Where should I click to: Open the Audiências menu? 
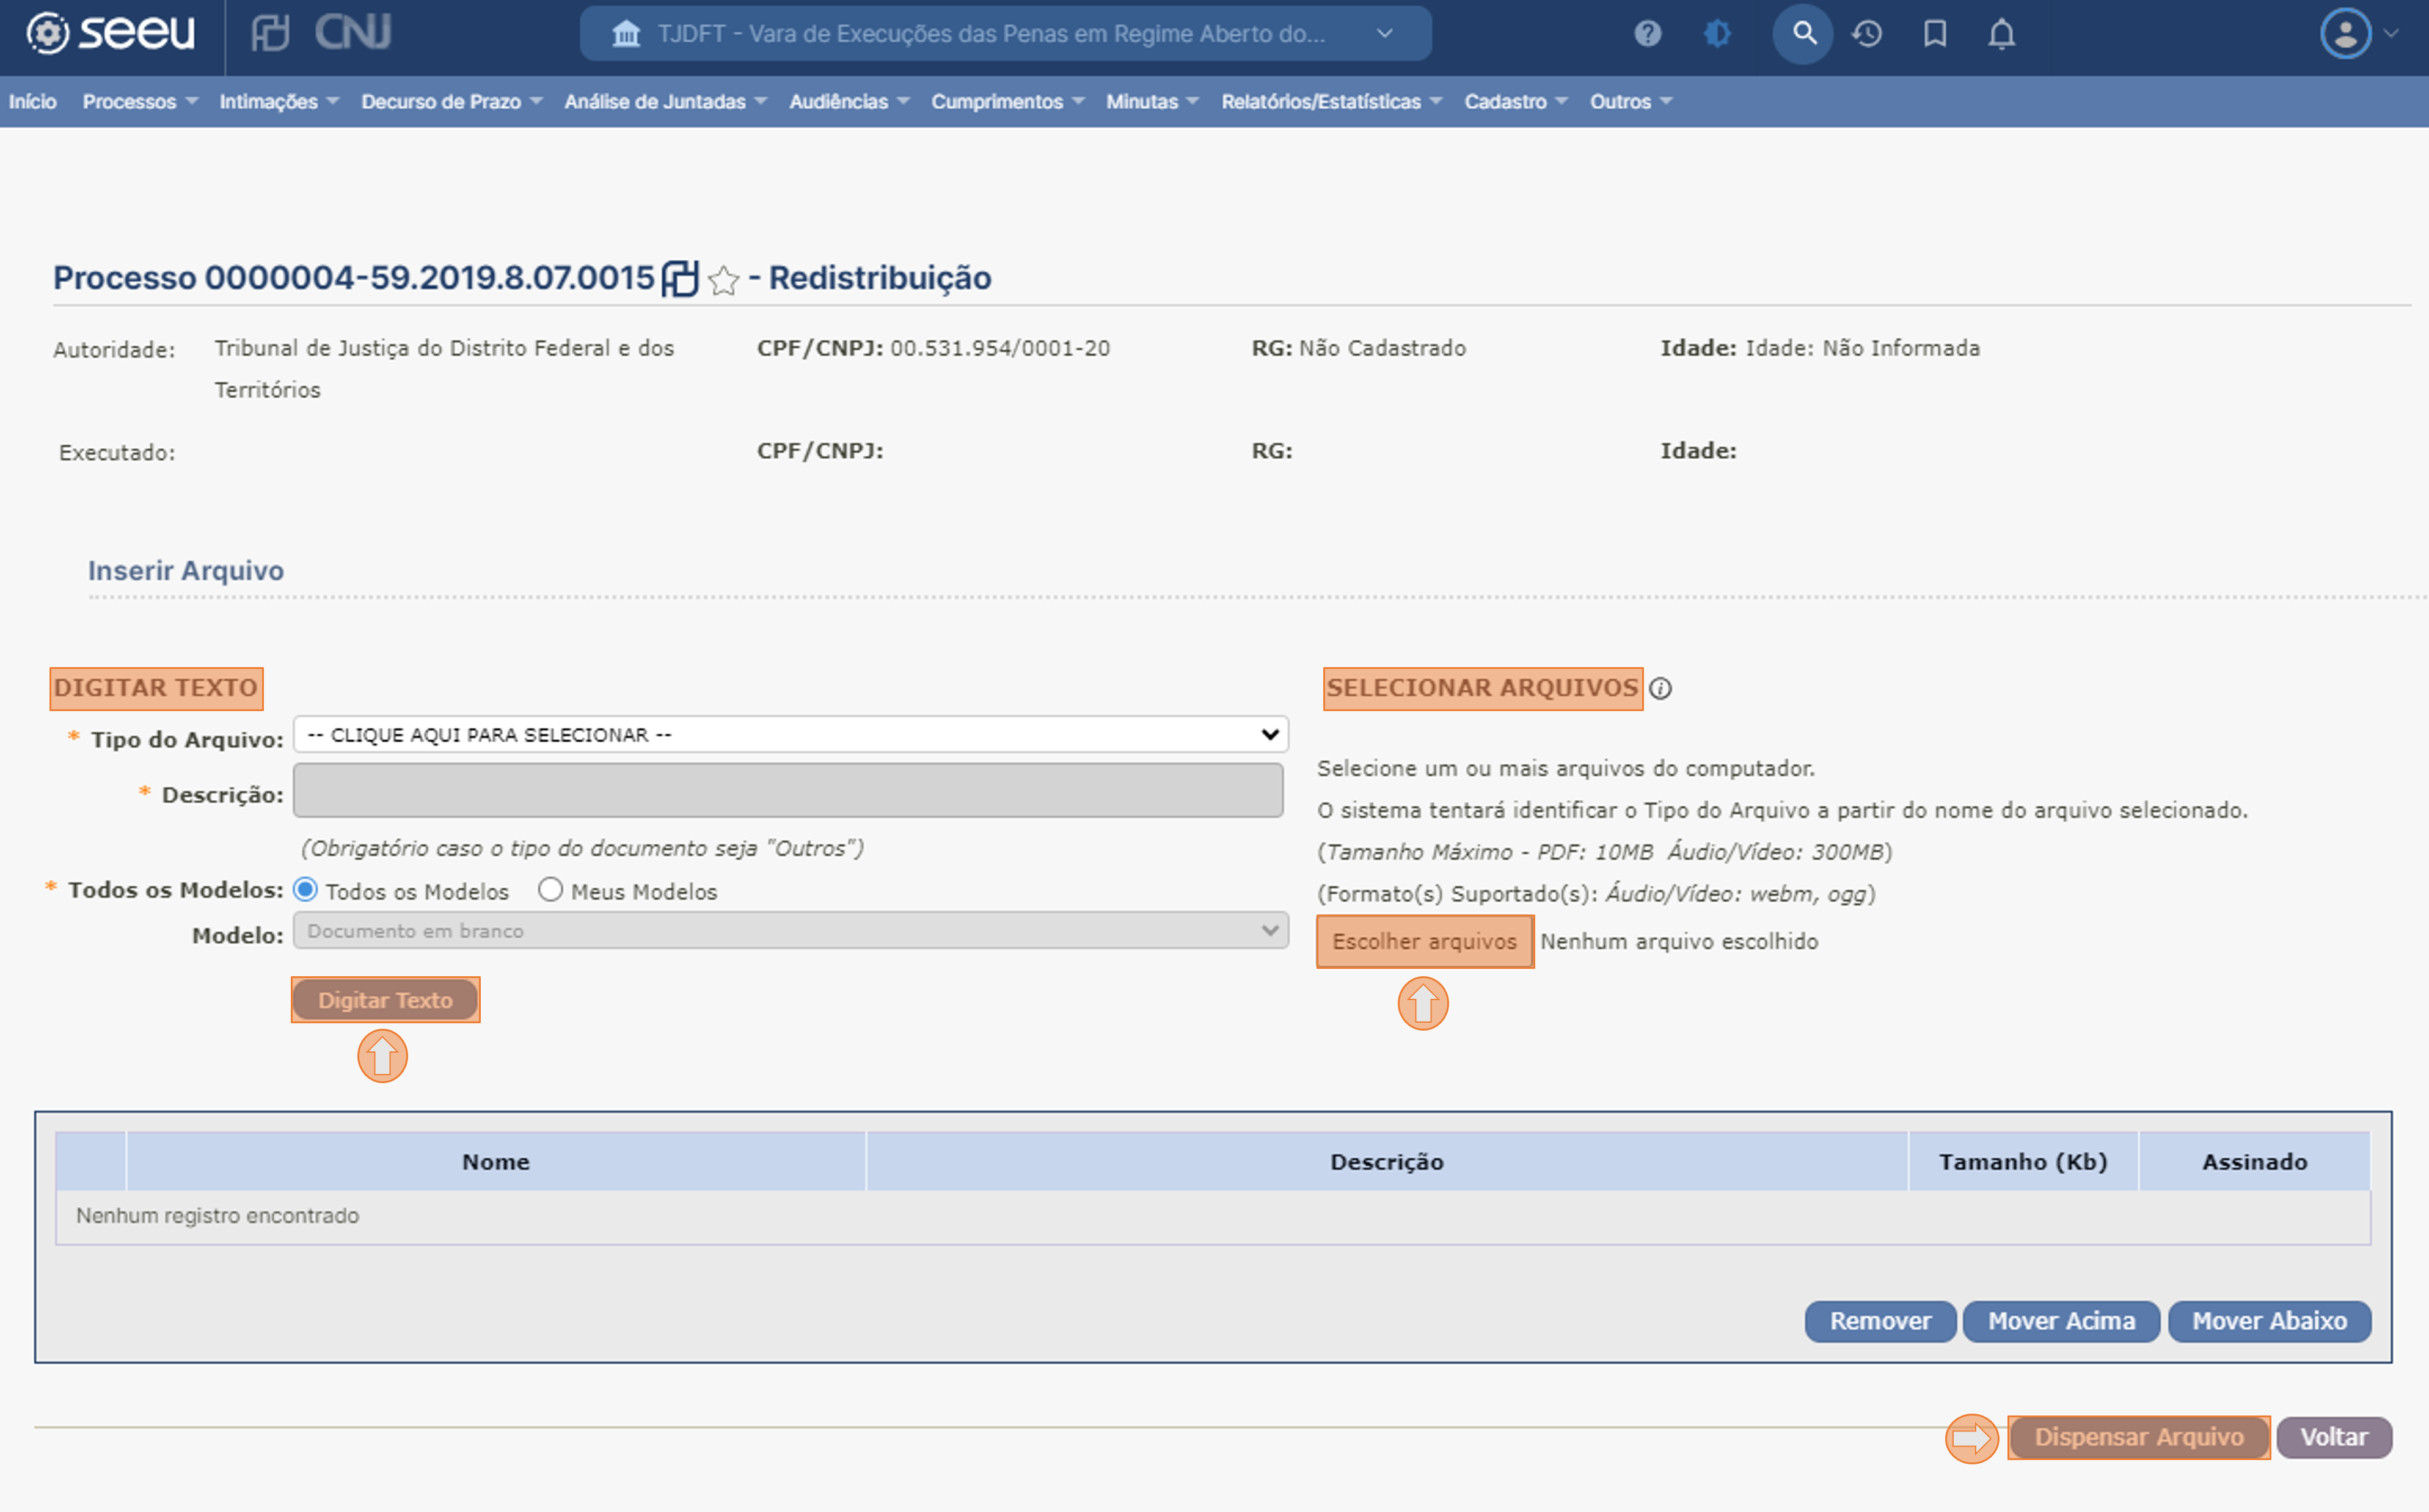(x=849, y=102)
